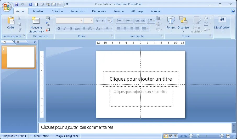Justify text alignment

pos(137,29)
